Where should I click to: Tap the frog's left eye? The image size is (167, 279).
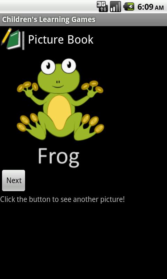point(48,67)
